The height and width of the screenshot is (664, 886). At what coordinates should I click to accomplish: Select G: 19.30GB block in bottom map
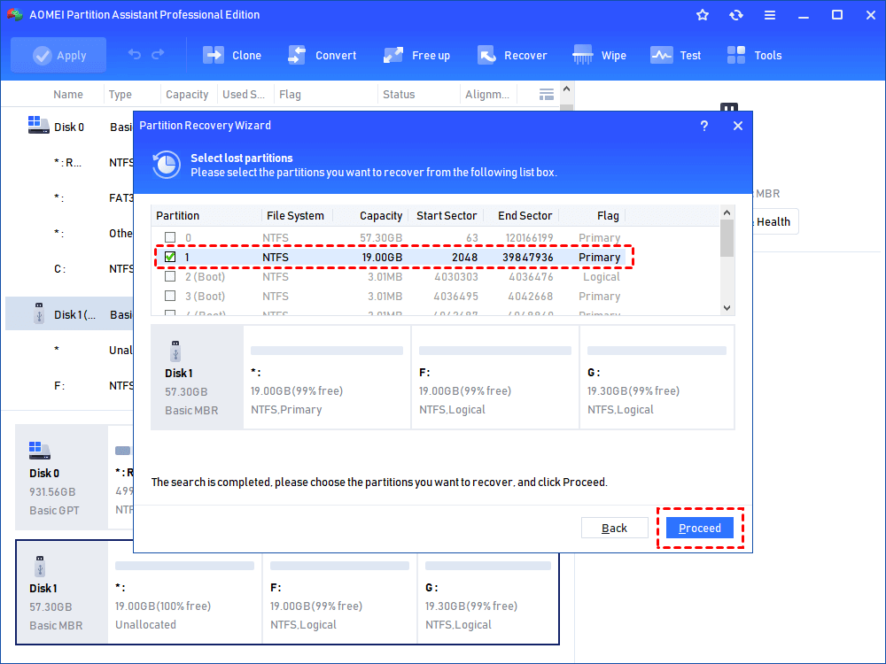pos(488,591)
